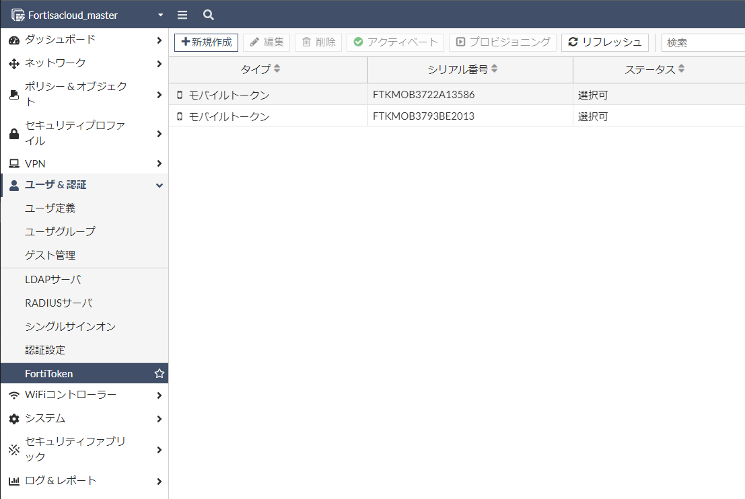This screenshot has width=745, height=499.
Task: Click the VPN laptop icon
Action: pos(14,164)
